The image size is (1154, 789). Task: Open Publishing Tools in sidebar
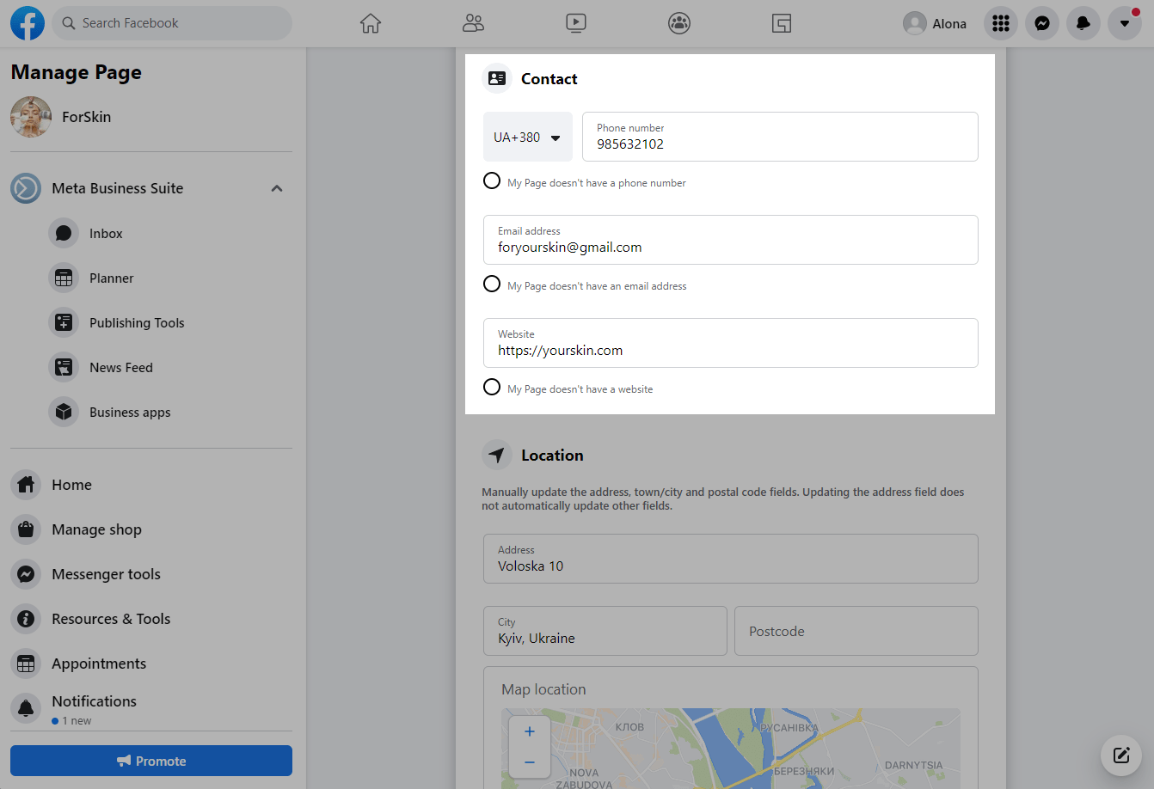pos(137,323)
